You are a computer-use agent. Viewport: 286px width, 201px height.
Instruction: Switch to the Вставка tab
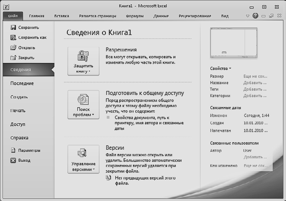pyautogui.click(x=61, y=16)
